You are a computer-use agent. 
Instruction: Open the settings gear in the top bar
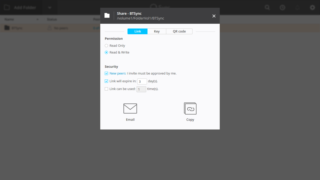pos(312,7)
